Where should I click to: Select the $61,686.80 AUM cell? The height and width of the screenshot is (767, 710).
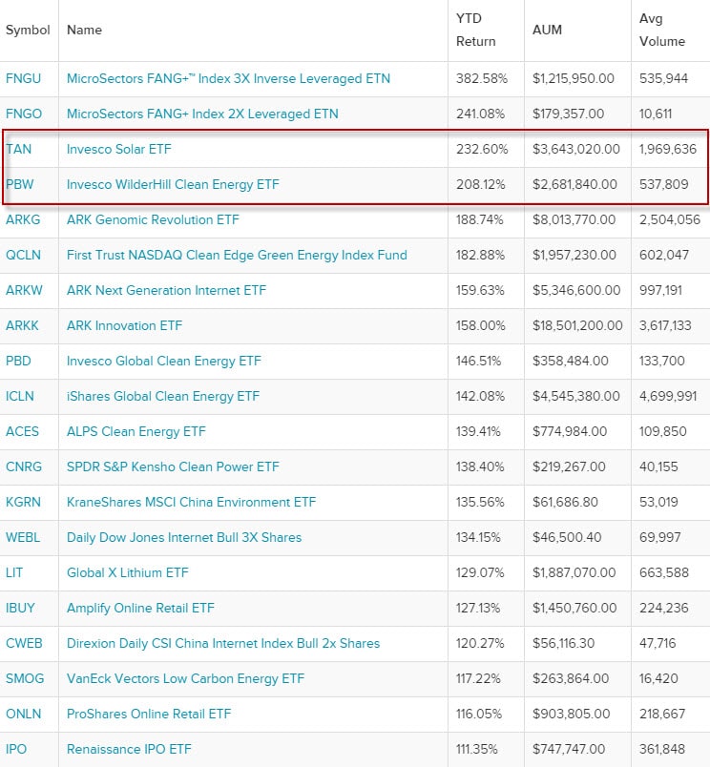pyautogui.click(x=565, y=503)
